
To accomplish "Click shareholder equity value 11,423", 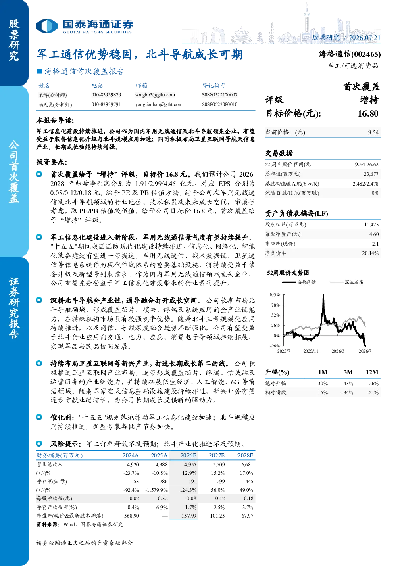I will 371,225.
